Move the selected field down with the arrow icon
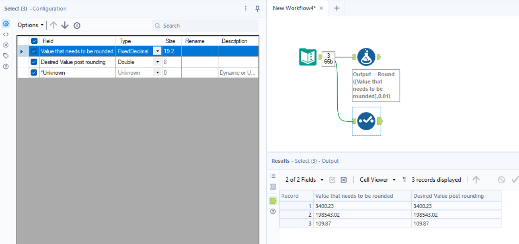519x244 pixels. [x=65, y=25]
